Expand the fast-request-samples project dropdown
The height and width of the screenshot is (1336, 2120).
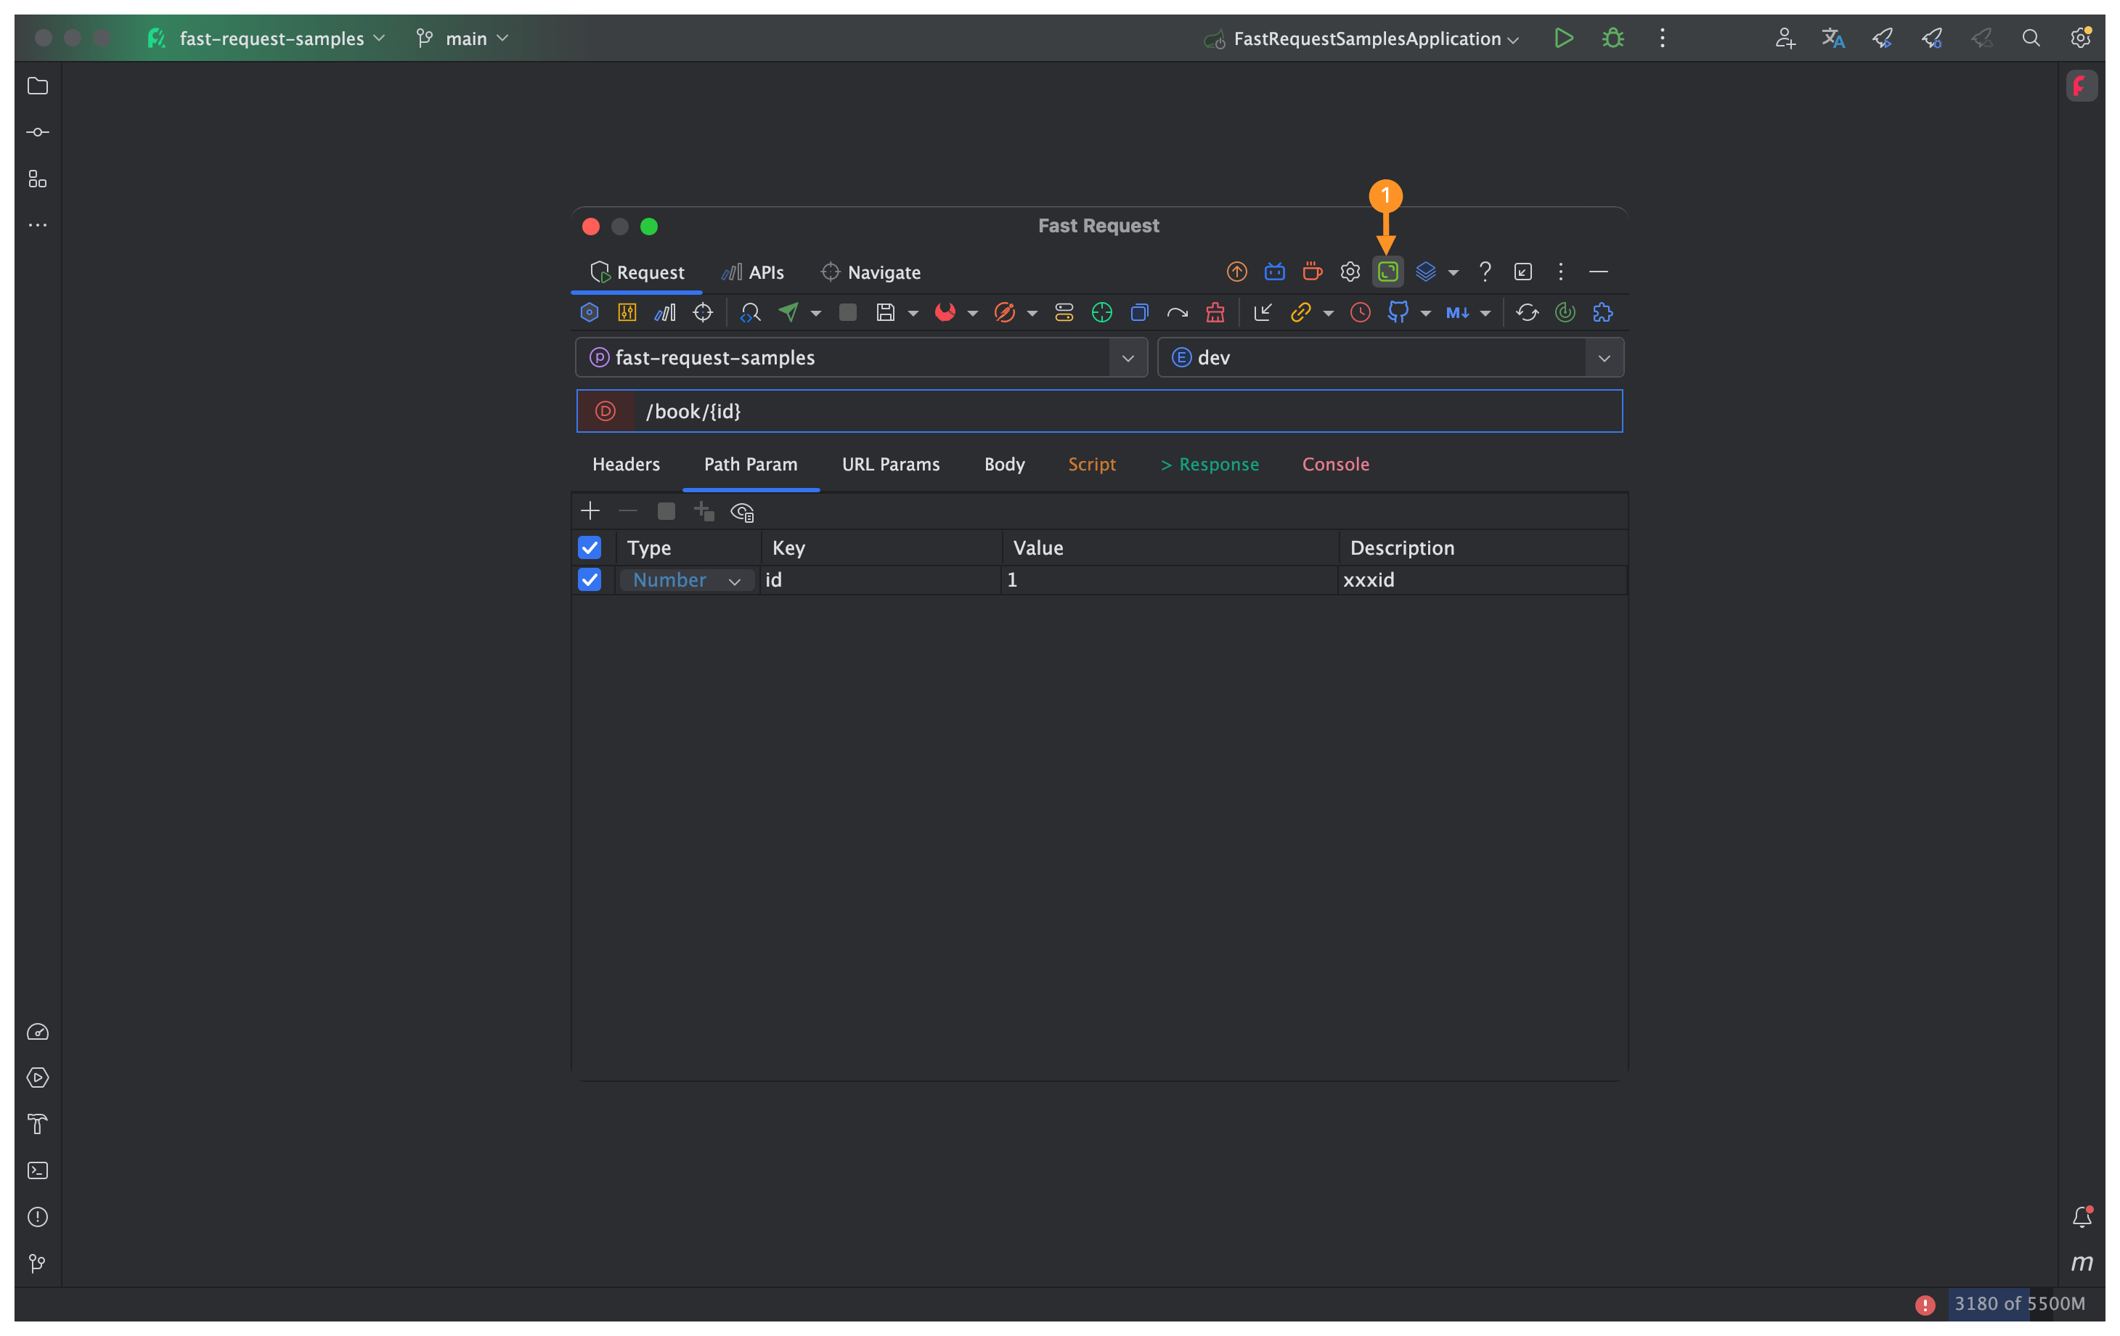coord(1128,357)
